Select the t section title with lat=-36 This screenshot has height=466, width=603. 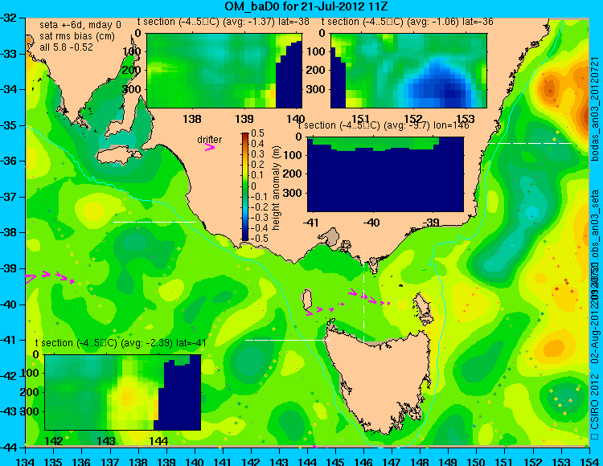408,22
